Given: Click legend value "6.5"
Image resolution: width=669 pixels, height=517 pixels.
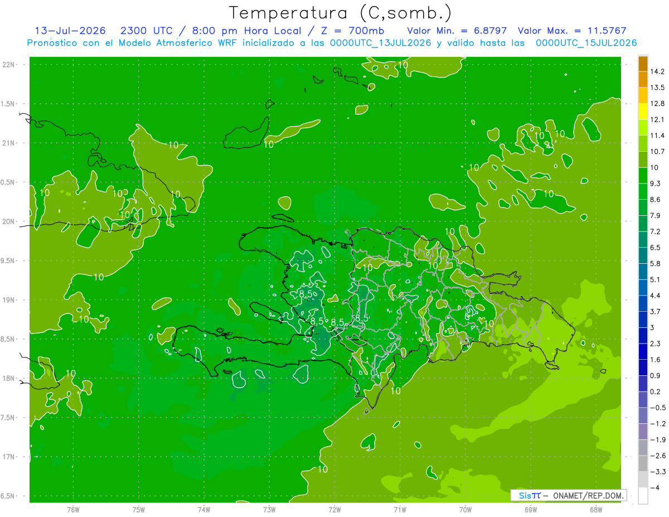Looking at the screenshot, I should tap(656, 248).
